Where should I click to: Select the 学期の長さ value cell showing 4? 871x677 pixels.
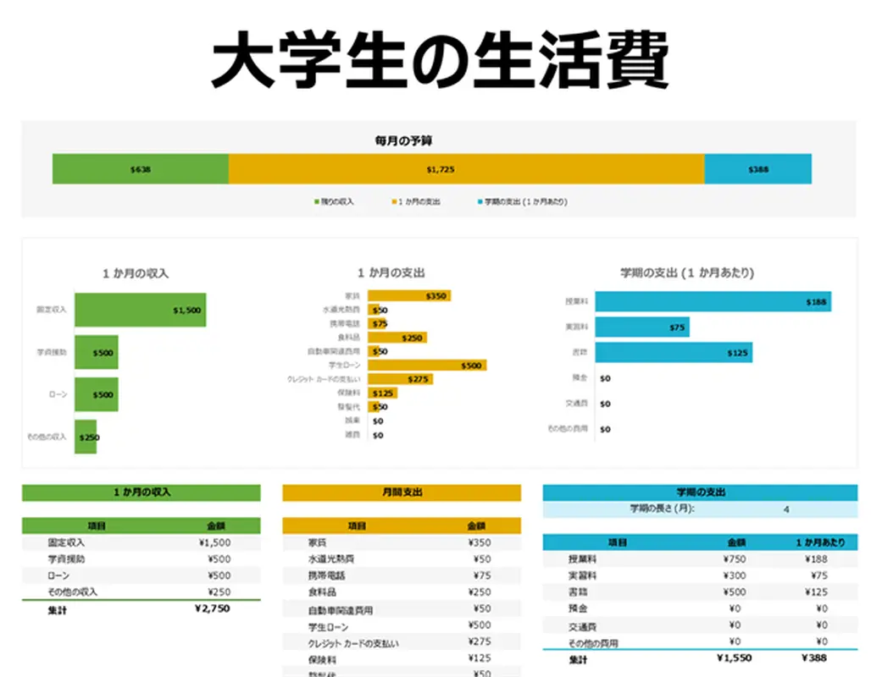pos(784,508)
